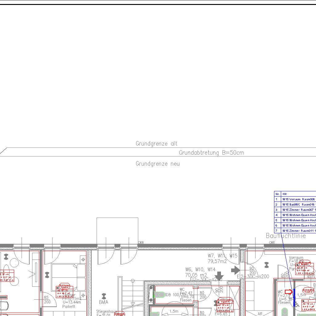Select the hourglass symbol left of the bed
The height and width of the screenshot is (316, 316).
point(47,275)
